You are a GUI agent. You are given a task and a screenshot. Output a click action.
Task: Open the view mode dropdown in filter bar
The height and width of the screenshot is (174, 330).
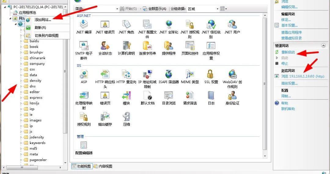click(223, 9)
